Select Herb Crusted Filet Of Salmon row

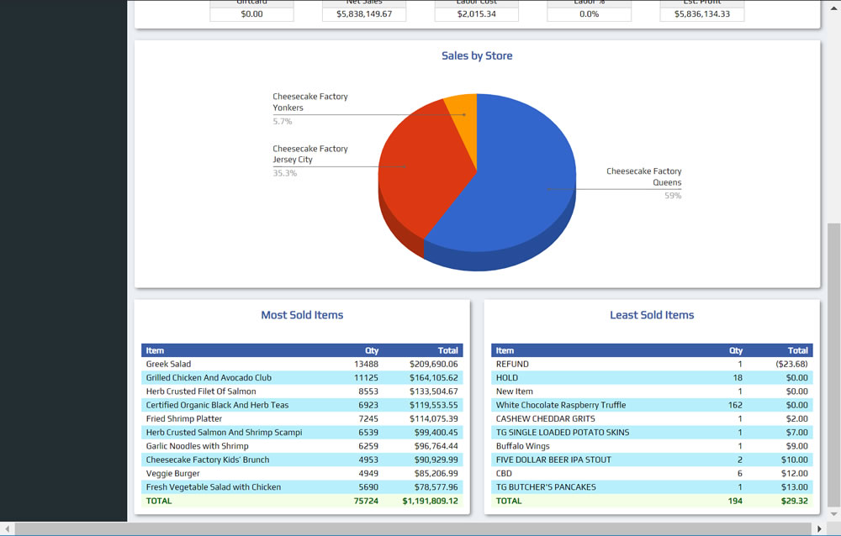pyautogui.click(x=302, y=391)
